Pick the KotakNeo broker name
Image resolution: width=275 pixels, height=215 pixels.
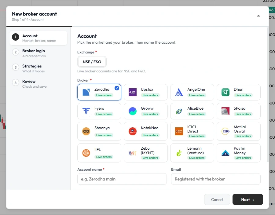click(x=150, y=128)
